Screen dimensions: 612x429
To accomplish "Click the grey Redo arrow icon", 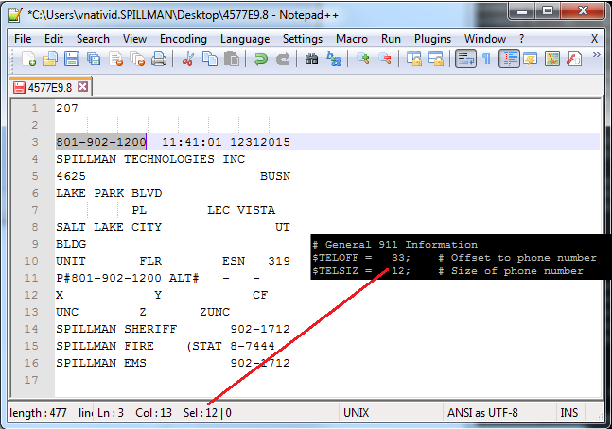I will click(x=283, y=60).
